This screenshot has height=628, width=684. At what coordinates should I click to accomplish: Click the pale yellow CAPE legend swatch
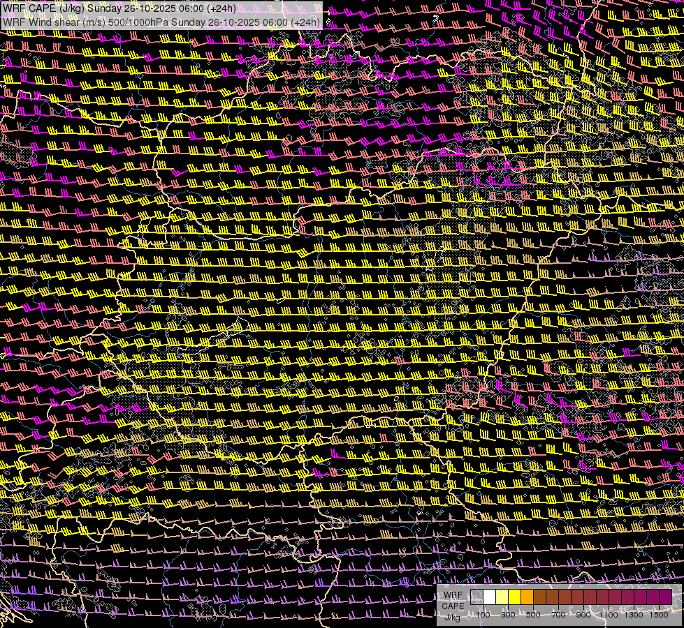[502, 597]
